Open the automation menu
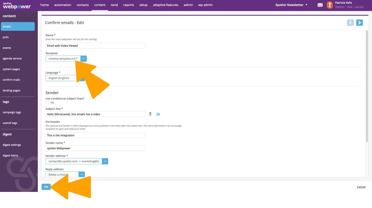This screenshot has width=372, height=208. pos(63,5)
